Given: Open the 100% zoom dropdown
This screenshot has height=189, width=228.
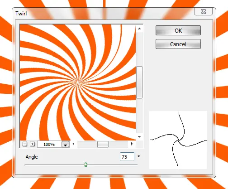Looking at the screenshot, I should [x=65, y=144].
